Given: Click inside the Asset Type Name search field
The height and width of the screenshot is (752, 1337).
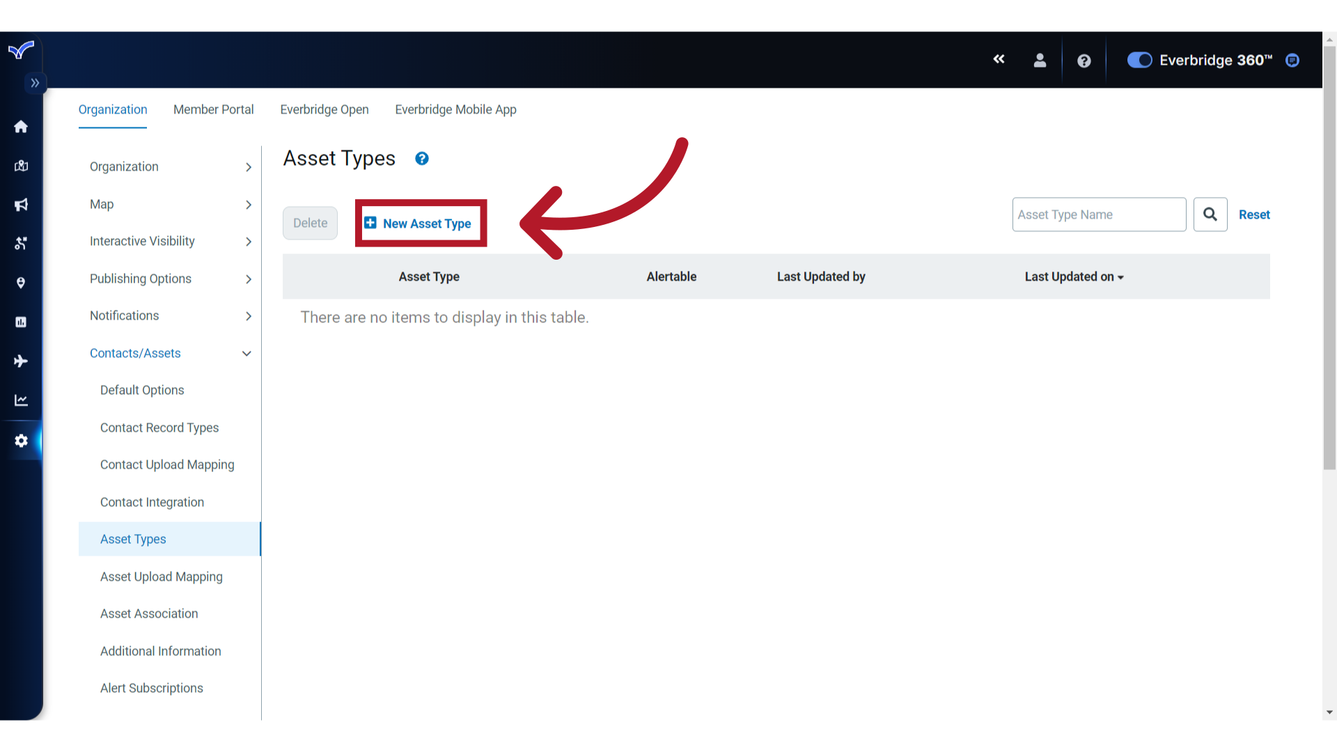Looking at the screenshot, I should [x=1099, y=214].
